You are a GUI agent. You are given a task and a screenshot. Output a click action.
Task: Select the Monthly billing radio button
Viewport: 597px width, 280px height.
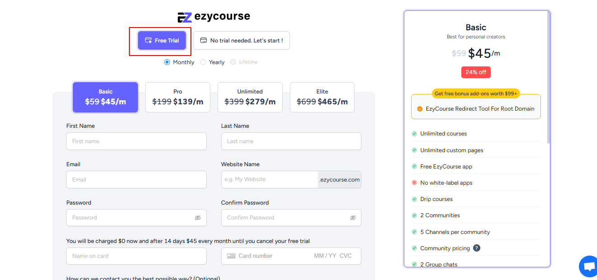click(167, 62)
